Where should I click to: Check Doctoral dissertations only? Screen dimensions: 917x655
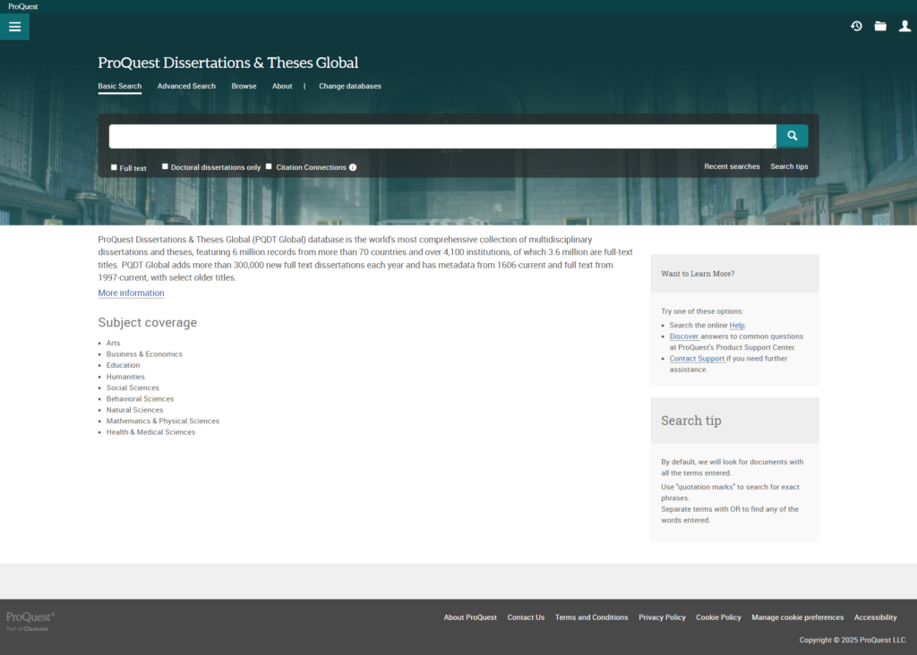click(x=164, y=166)
